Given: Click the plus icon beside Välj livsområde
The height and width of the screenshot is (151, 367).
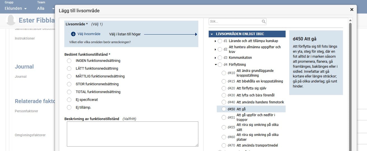Looking at the screenshot, I should click(x=73, y=34).
